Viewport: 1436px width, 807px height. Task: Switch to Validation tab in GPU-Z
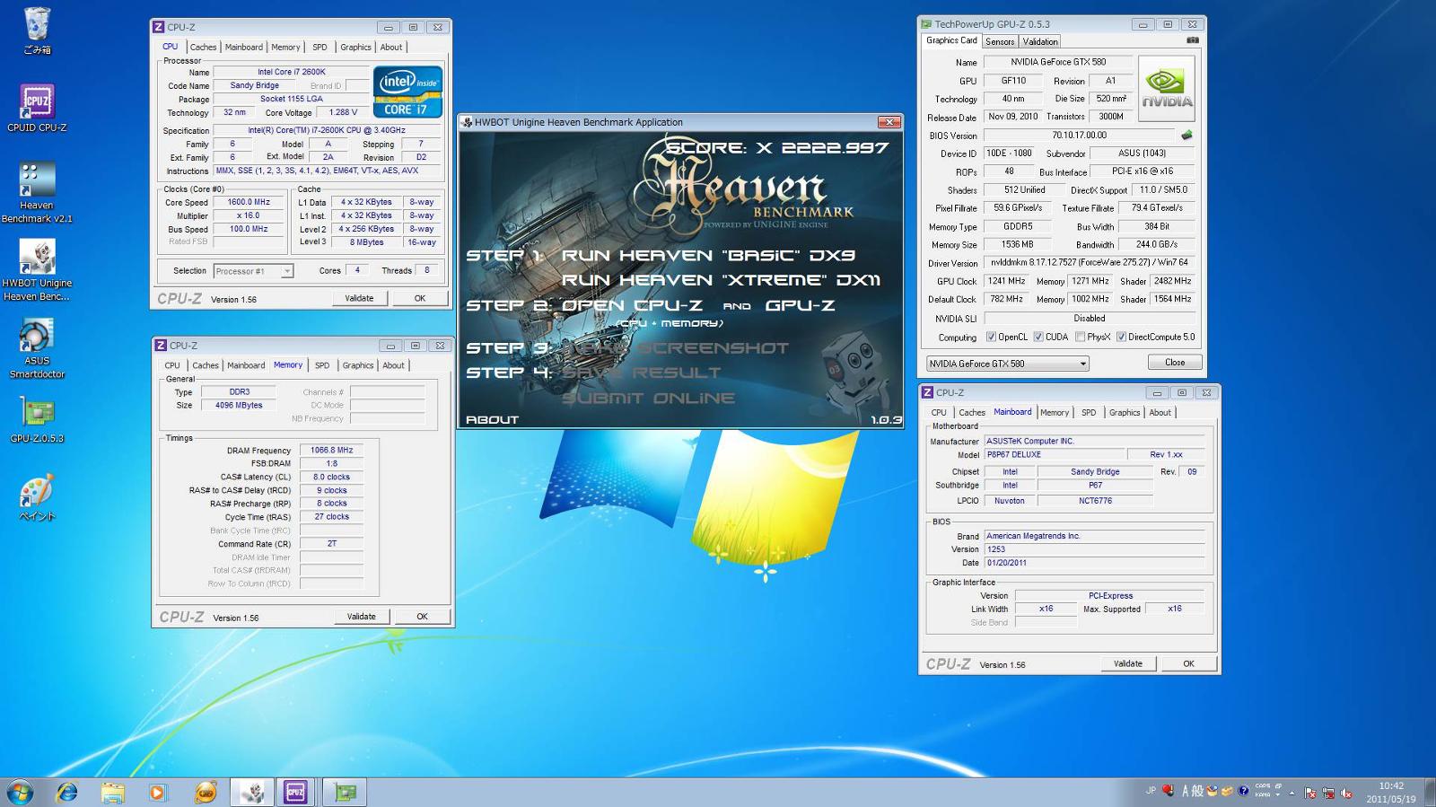pyautogui.click(x=1040, y=41)
